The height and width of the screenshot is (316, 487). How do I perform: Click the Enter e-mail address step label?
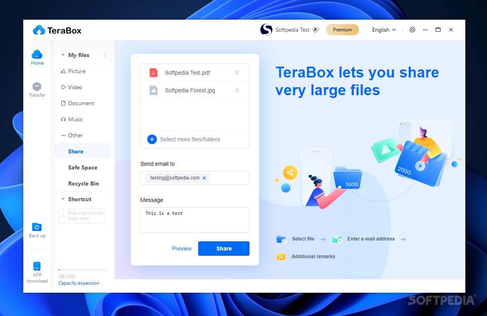(x=371, y=239)
